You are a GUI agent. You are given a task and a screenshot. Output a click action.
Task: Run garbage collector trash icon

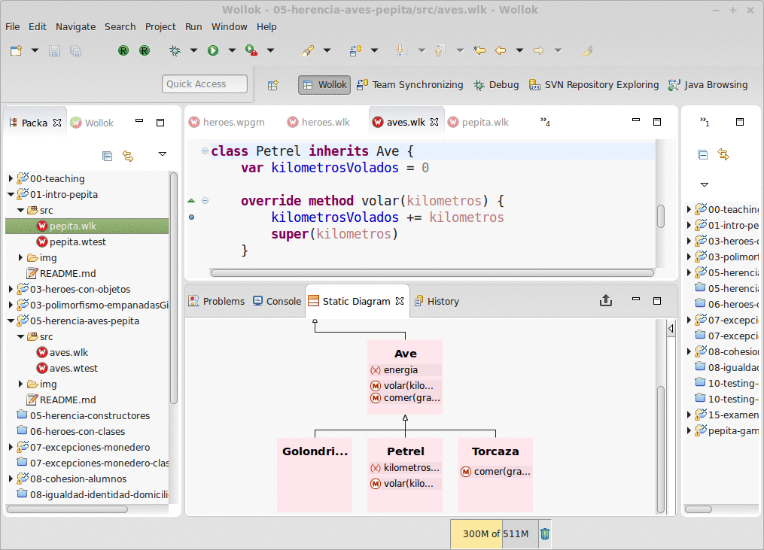pyautogui.click(x=545, y=534)
